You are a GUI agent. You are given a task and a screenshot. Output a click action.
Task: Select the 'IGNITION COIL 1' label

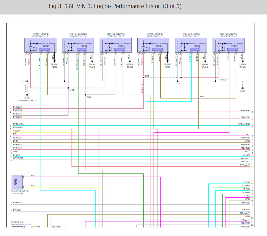tap(229, 36)
